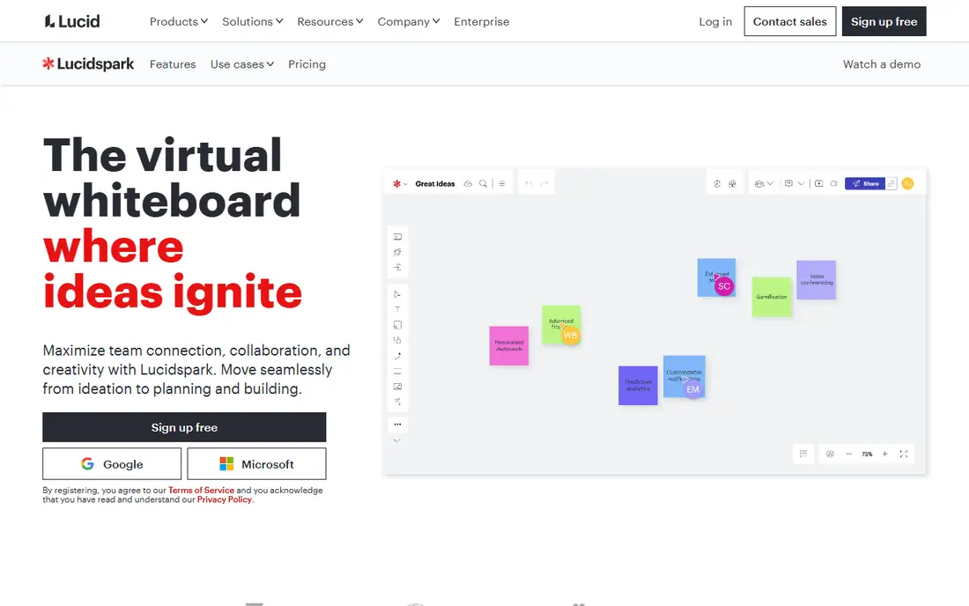Click the list outline icon near the zoom controls
Image resolution: width=969 pixels, height=606 pixels.
[803, 454]
